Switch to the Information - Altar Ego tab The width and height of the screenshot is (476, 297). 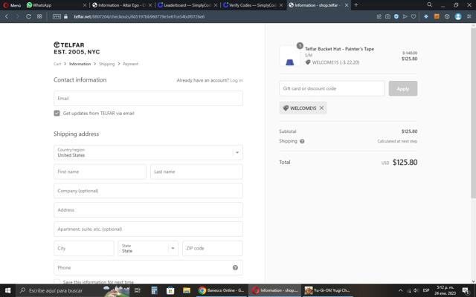(122, 5)
